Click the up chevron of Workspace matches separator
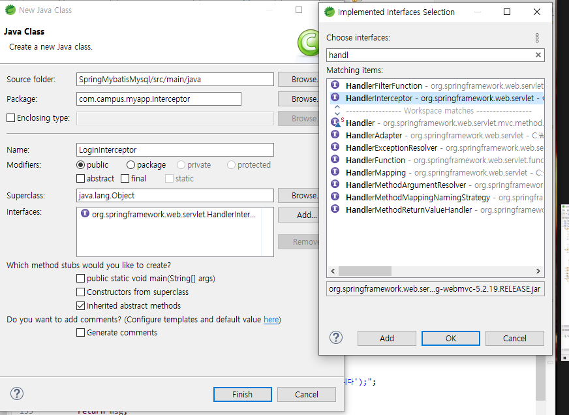The width and height of the screenshot is (569, 415). tap(337, 107)
